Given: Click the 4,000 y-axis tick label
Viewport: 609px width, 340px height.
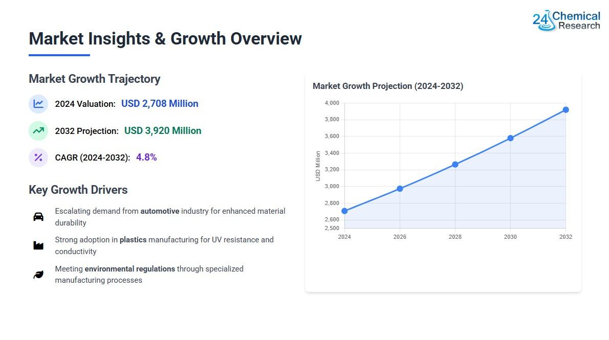Looking at the screenshot, I should (332, 103).
